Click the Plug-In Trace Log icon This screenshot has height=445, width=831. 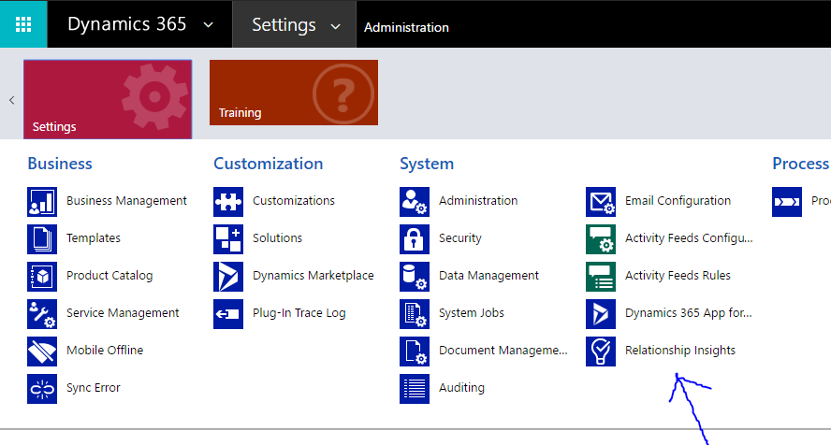click(228, 314)
